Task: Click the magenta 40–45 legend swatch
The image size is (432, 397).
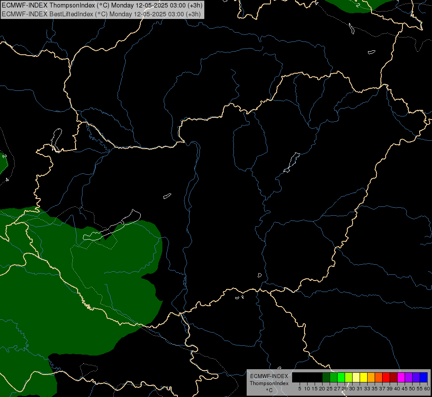Action: point(401,377)
